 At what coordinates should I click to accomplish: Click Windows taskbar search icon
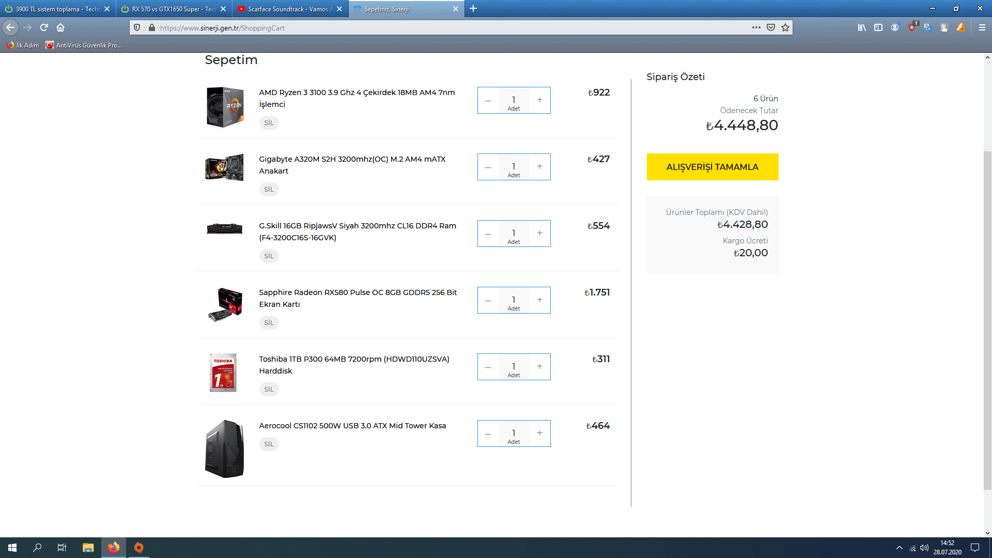click(x=37, y=548)
